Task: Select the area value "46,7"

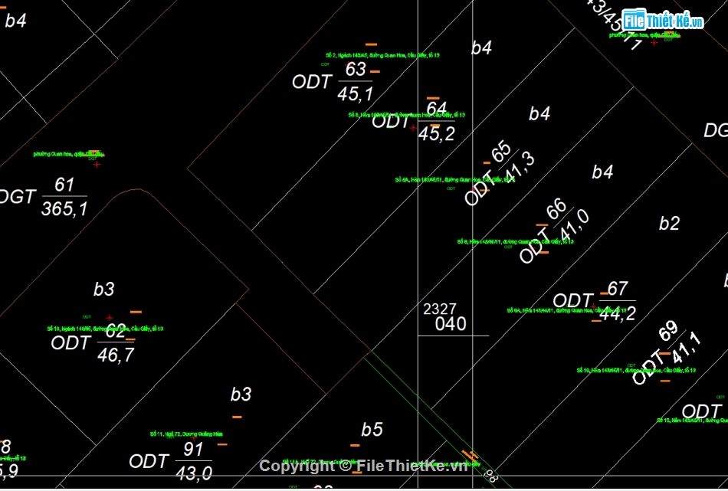Action: [x=116, y=355]
